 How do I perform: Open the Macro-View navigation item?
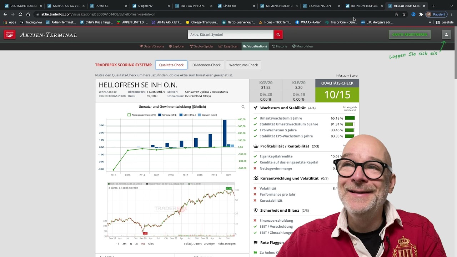point(303,46)
